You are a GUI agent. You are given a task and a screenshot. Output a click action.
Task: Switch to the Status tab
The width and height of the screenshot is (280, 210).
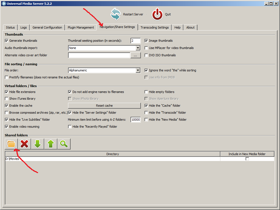pyautogui.click(x=10, y=27)
